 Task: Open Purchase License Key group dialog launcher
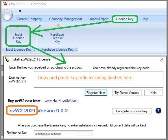(x=76, y=50)
